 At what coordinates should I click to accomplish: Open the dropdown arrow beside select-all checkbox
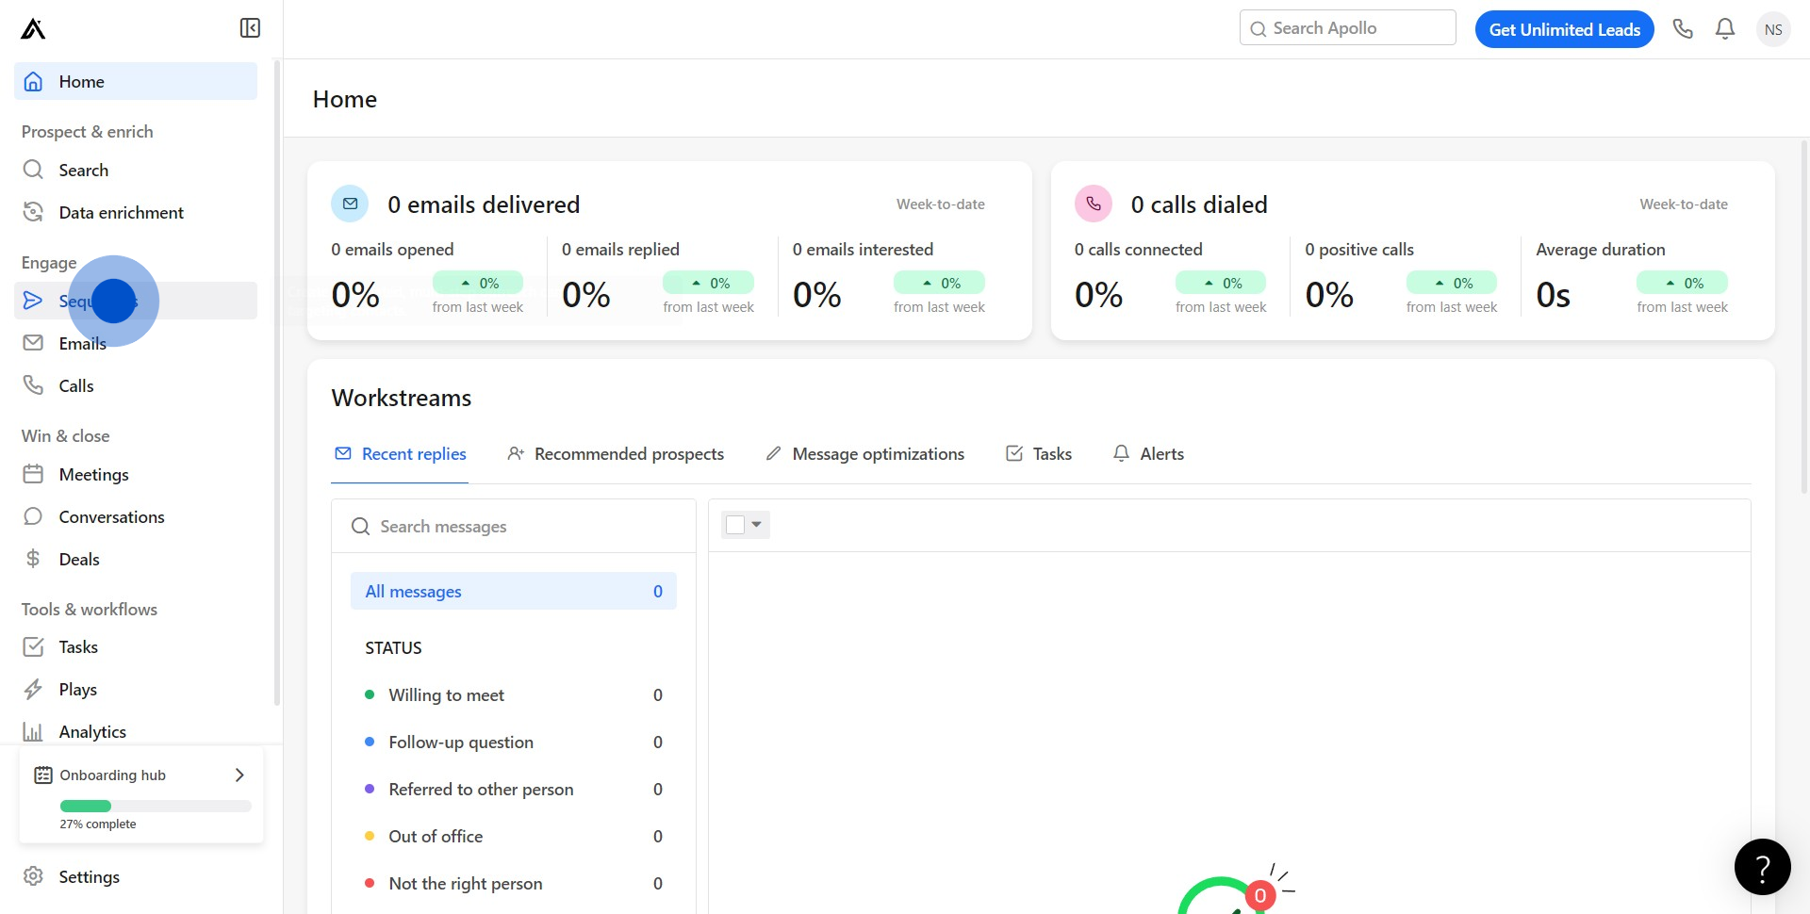coord(757,525)
